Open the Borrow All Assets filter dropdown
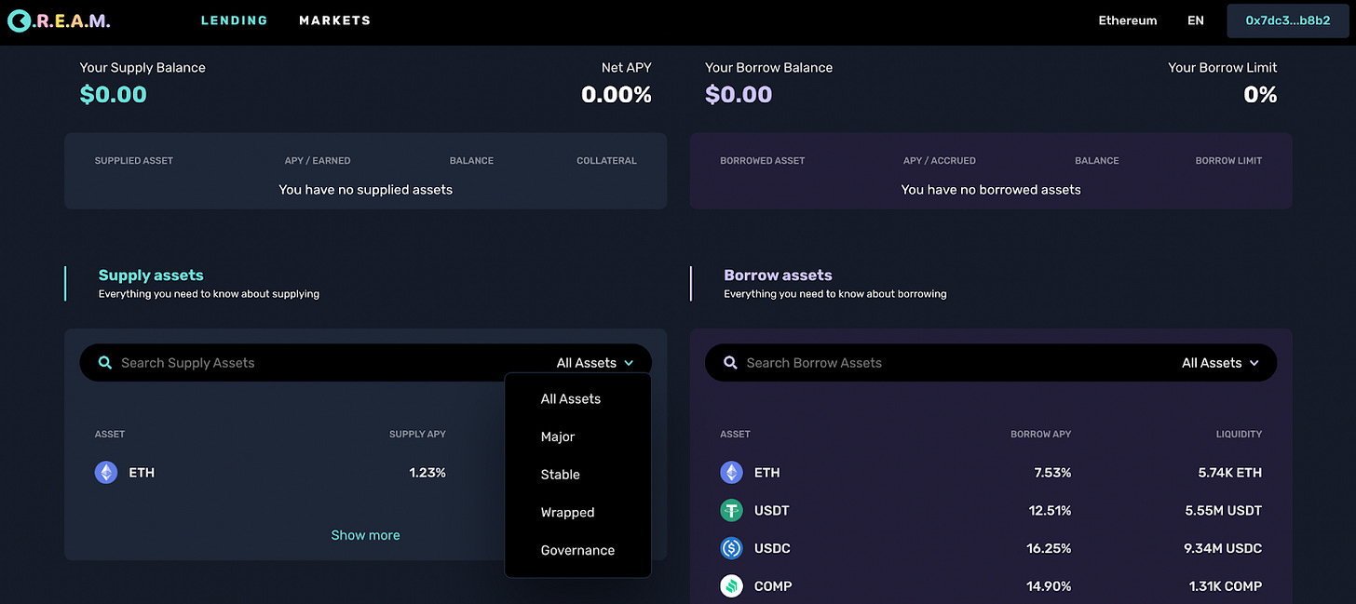Viewport: 1356px width, 604px height. point(1221,363)
